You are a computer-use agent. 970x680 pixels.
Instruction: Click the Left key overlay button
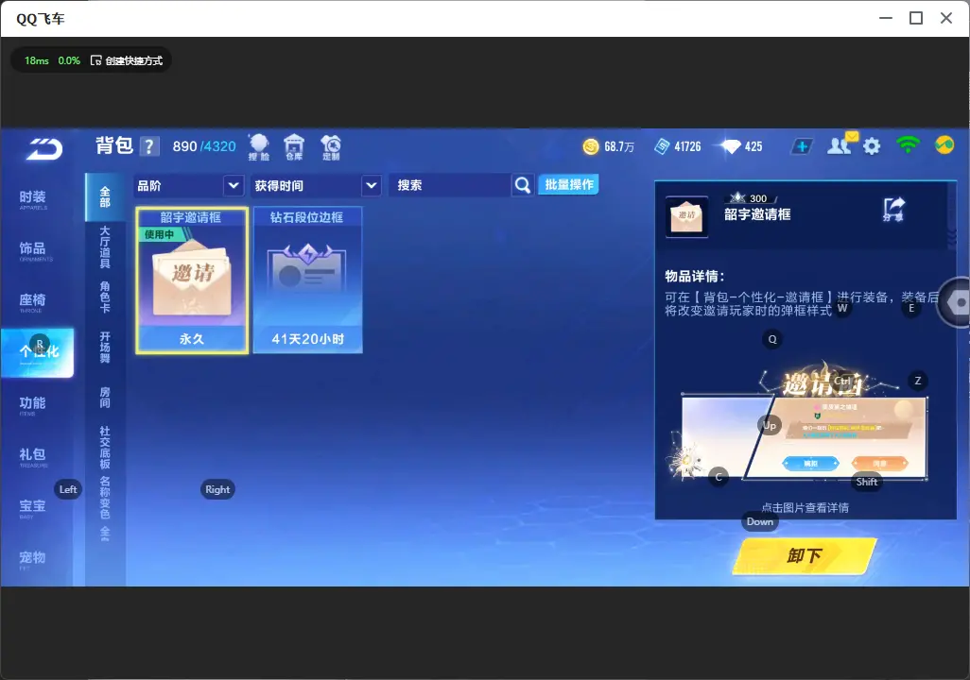68,489
